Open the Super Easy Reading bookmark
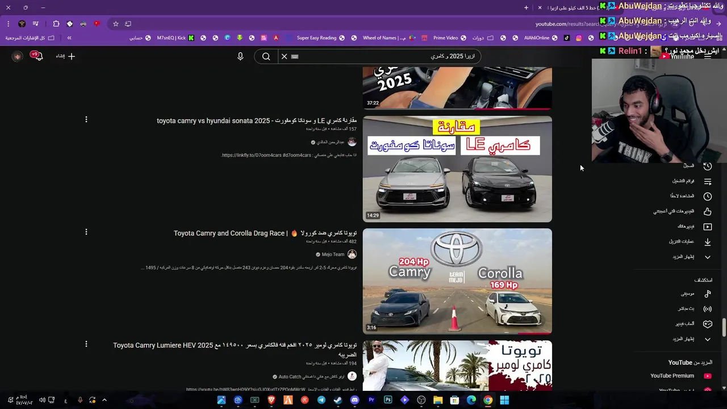 click(x=320, y=38)
